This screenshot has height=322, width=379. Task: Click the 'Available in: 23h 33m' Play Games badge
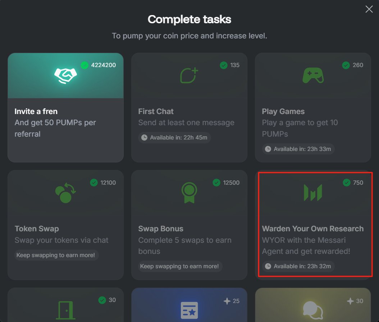tap(298, 149)
